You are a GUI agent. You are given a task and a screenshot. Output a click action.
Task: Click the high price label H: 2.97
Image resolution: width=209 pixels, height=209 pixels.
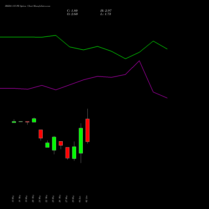click(x=106, y=11)
